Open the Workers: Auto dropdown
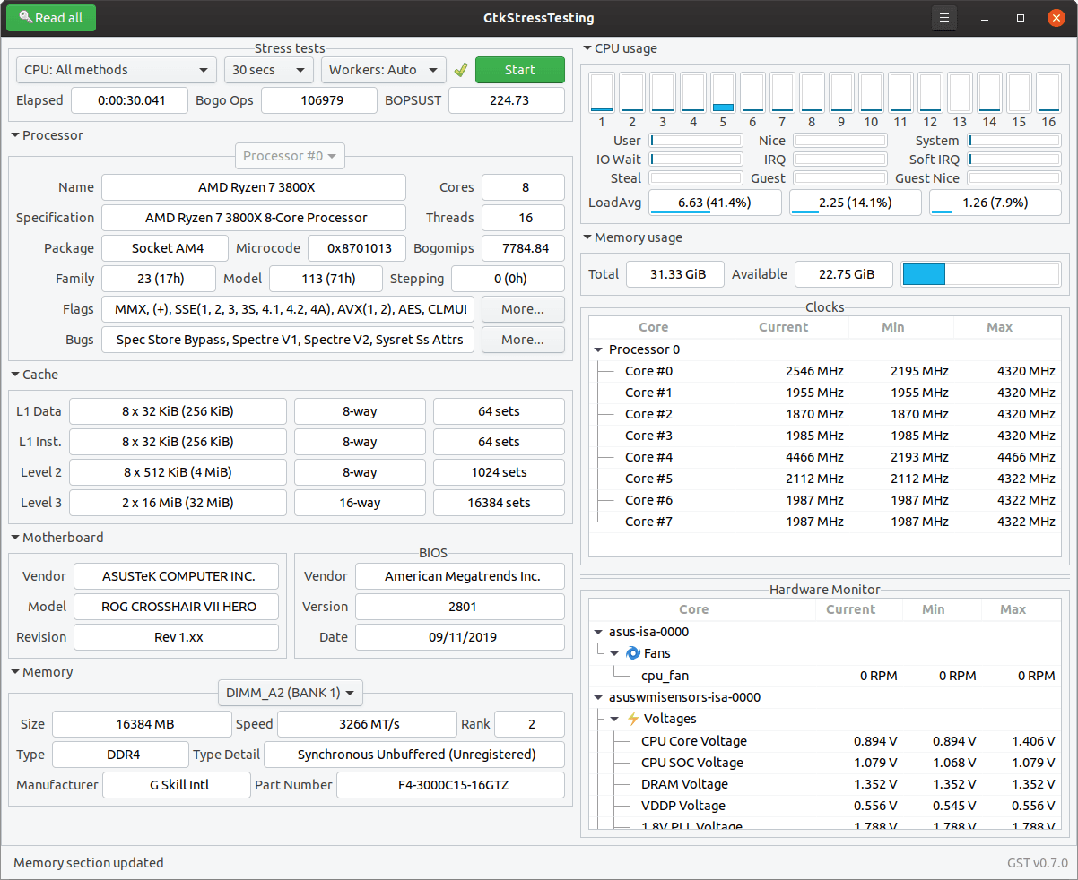 tap(384, 70)
